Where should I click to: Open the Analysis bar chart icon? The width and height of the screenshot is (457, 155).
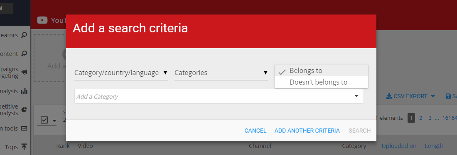click(x=24, y=91)
